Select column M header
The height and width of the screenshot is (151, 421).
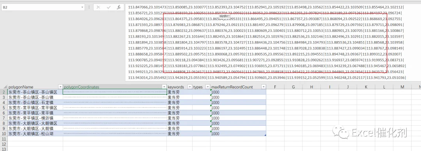click(x=402, y=87)
